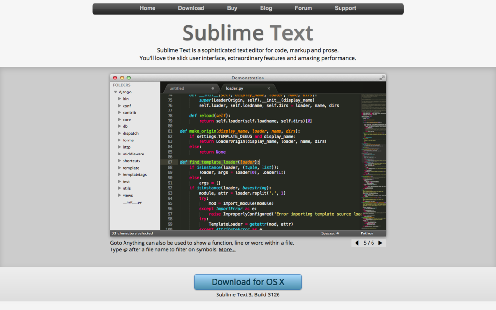Image resolution: width=496 pixels, height=310 pixels.
Task: Expand the http folder
Action: [119, 147]
